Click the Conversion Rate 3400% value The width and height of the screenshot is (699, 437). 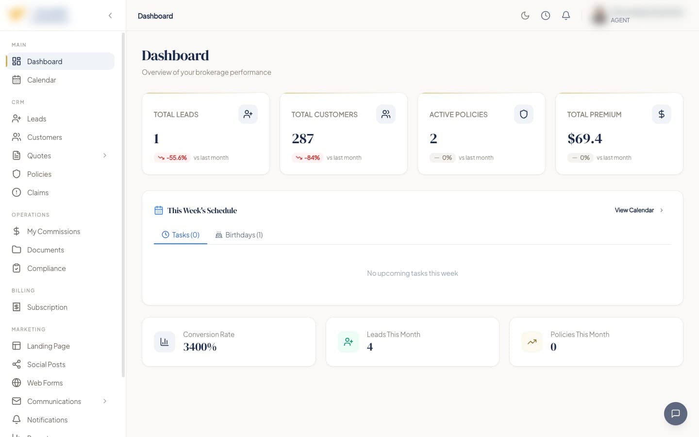(200, 347)
